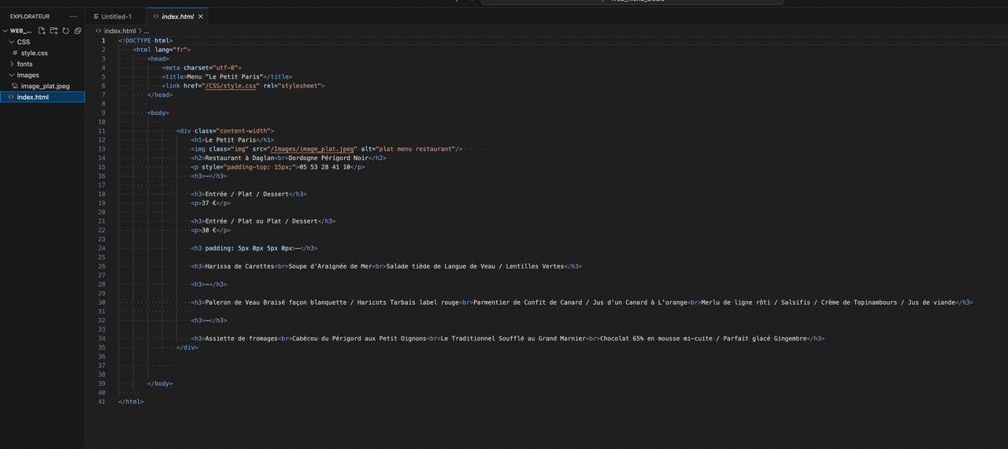Click the New File icon in Explorer

pos(42,31)
